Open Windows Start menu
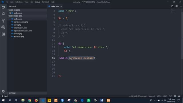 tap(3, 100)
